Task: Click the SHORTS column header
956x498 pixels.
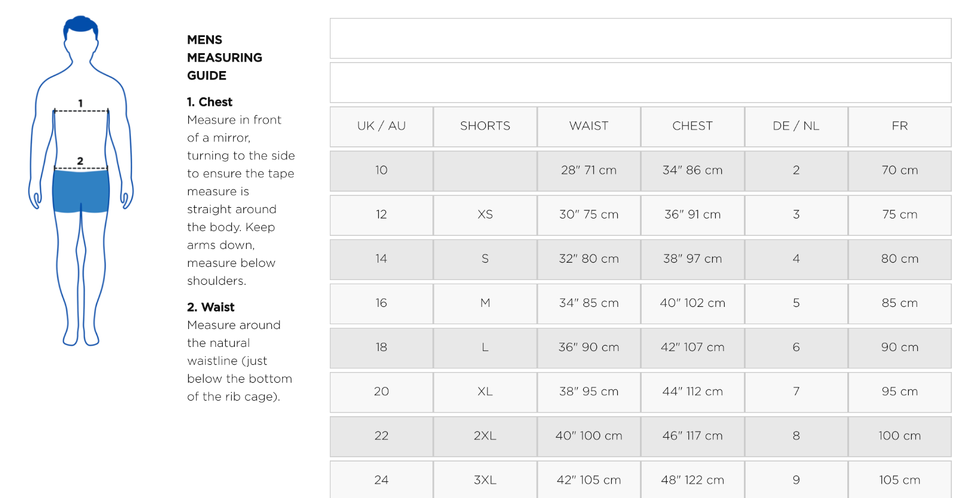Action: click(x=485, y=126)
